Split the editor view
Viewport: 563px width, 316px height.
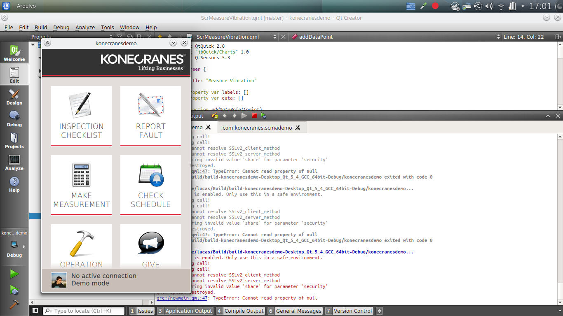558,37
